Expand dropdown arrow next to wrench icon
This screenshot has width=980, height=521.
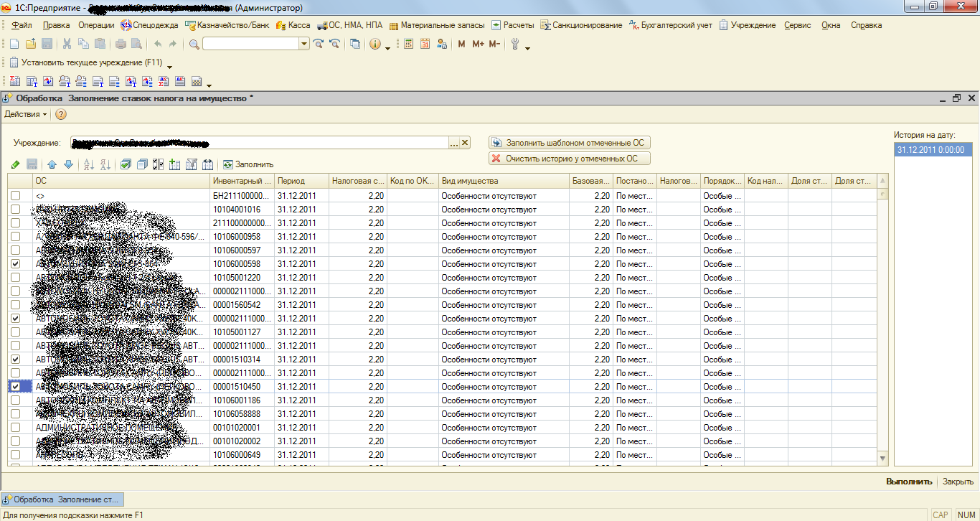pyautogui.click(x=527, y=47)
